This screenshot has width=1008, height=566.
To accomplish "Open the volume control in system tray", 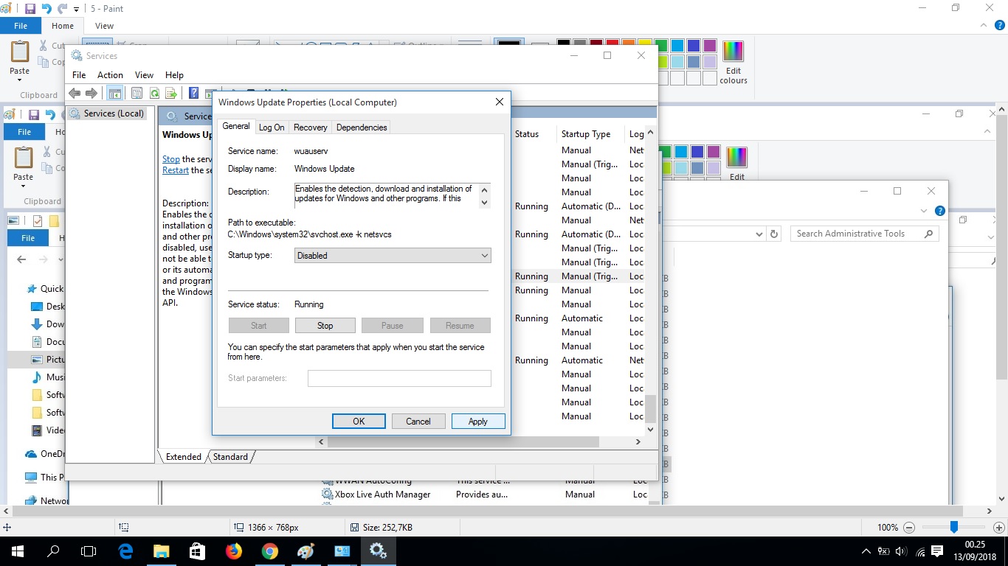I will click(x=901, y=551).
